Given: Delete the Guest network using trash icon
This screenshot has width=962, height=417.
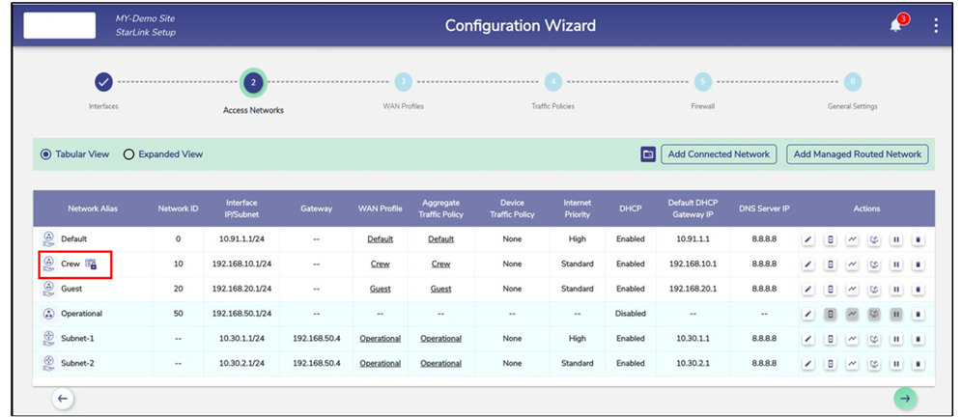Looking at the screenshot, I should pos(918,289).
